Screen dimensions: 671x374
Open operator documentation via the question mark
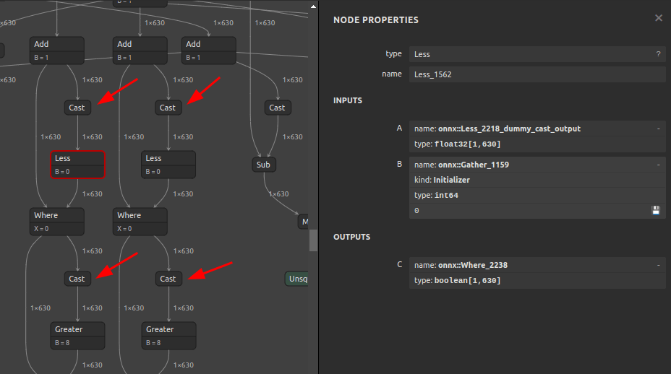658,54
